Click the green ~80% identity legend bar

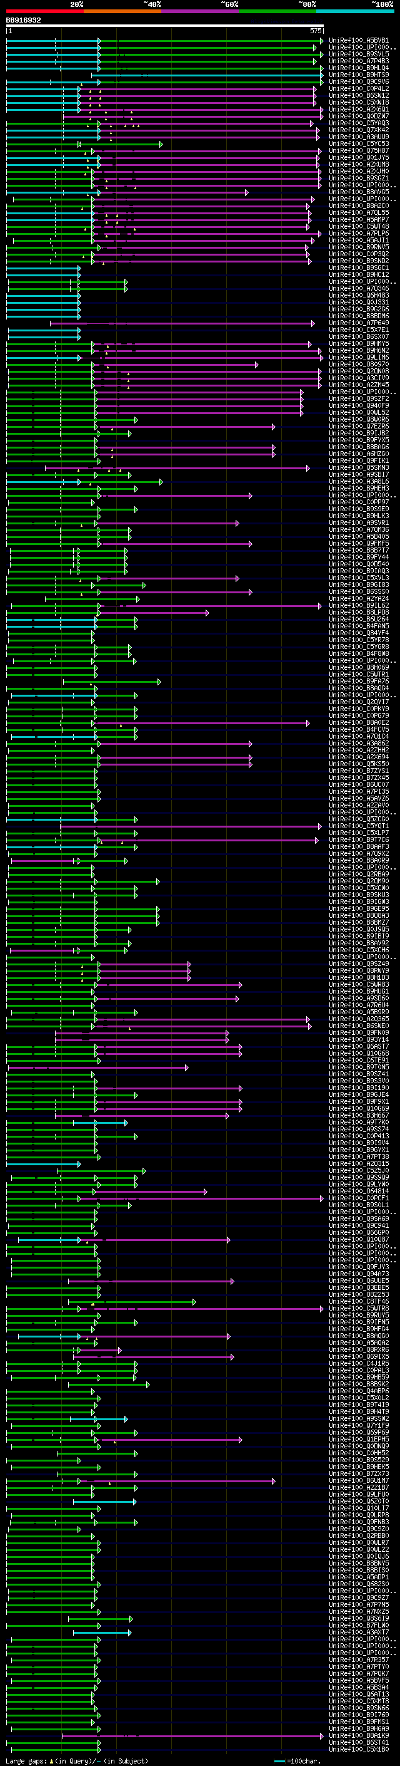pyautogui.click(x=277, y=11)
